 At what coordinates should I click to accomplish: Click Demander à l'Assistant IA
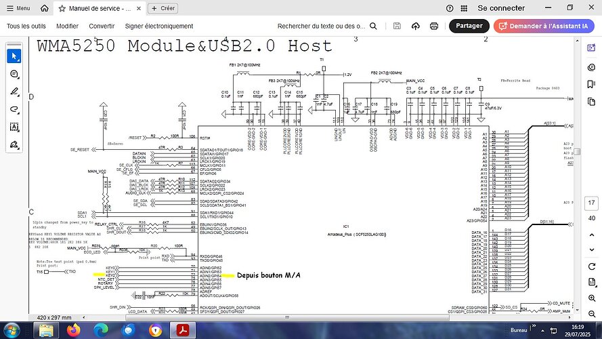(544, 26)
